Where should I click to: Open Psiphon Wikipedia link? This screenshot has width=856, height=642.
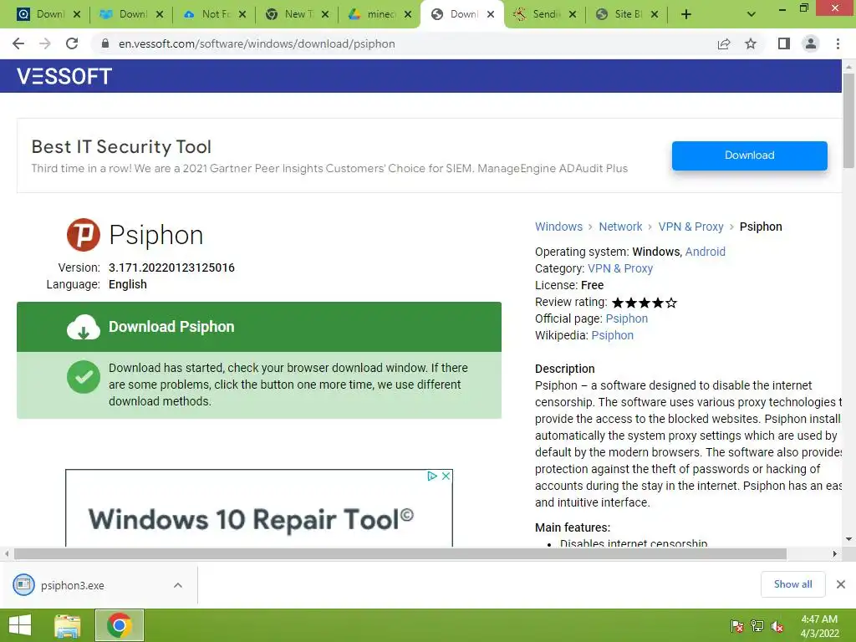coord(613,335)
